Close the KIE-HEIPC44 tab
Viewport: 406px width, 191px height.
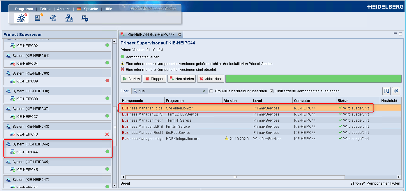(179, 35)
